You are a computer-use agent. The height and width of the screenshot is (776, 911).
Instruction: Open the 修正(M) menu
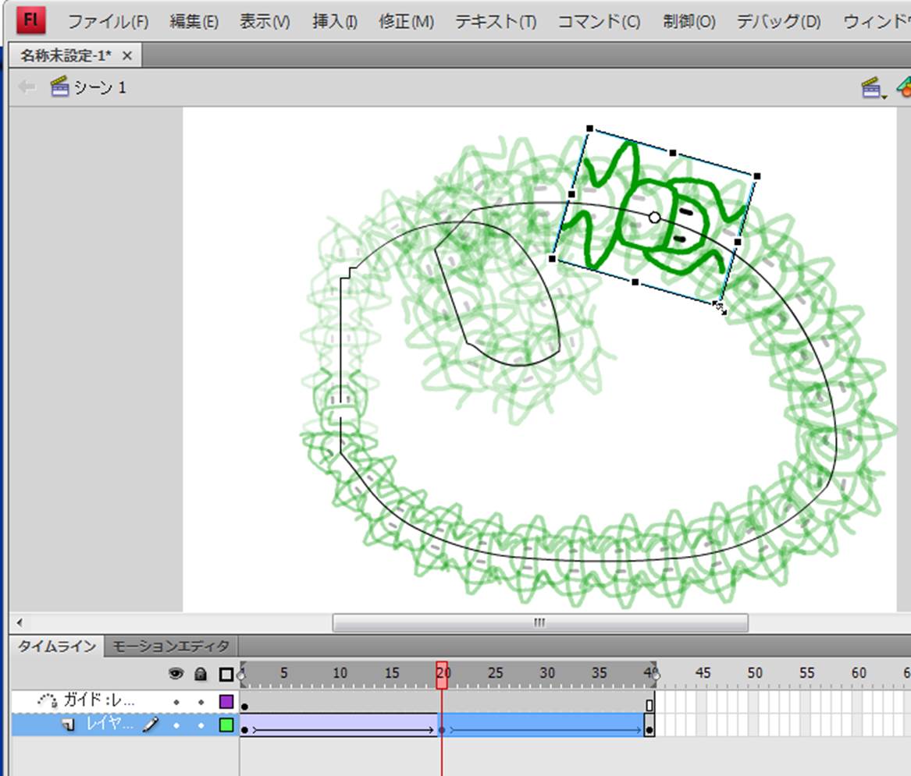[406, 22]
